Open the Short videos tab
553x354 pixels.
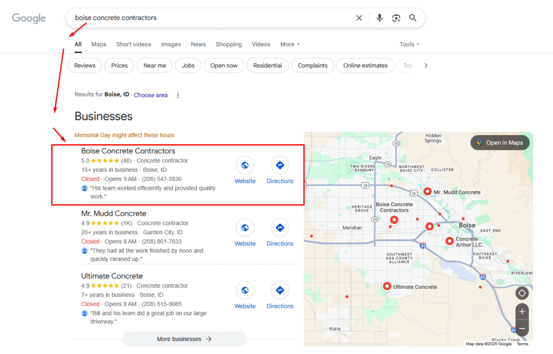[x=134, y=44]
